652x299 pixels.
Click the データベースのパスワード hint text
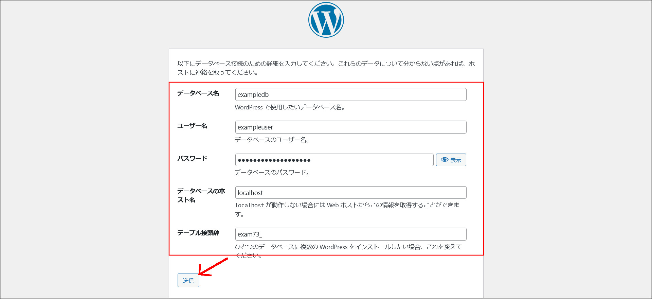[272, 173]
